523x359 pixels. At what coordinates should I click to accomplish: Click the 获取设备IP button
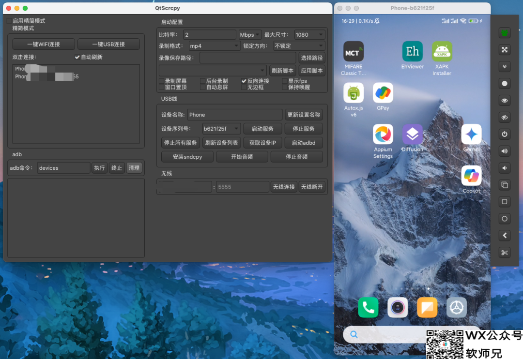[x=262, y=143]
